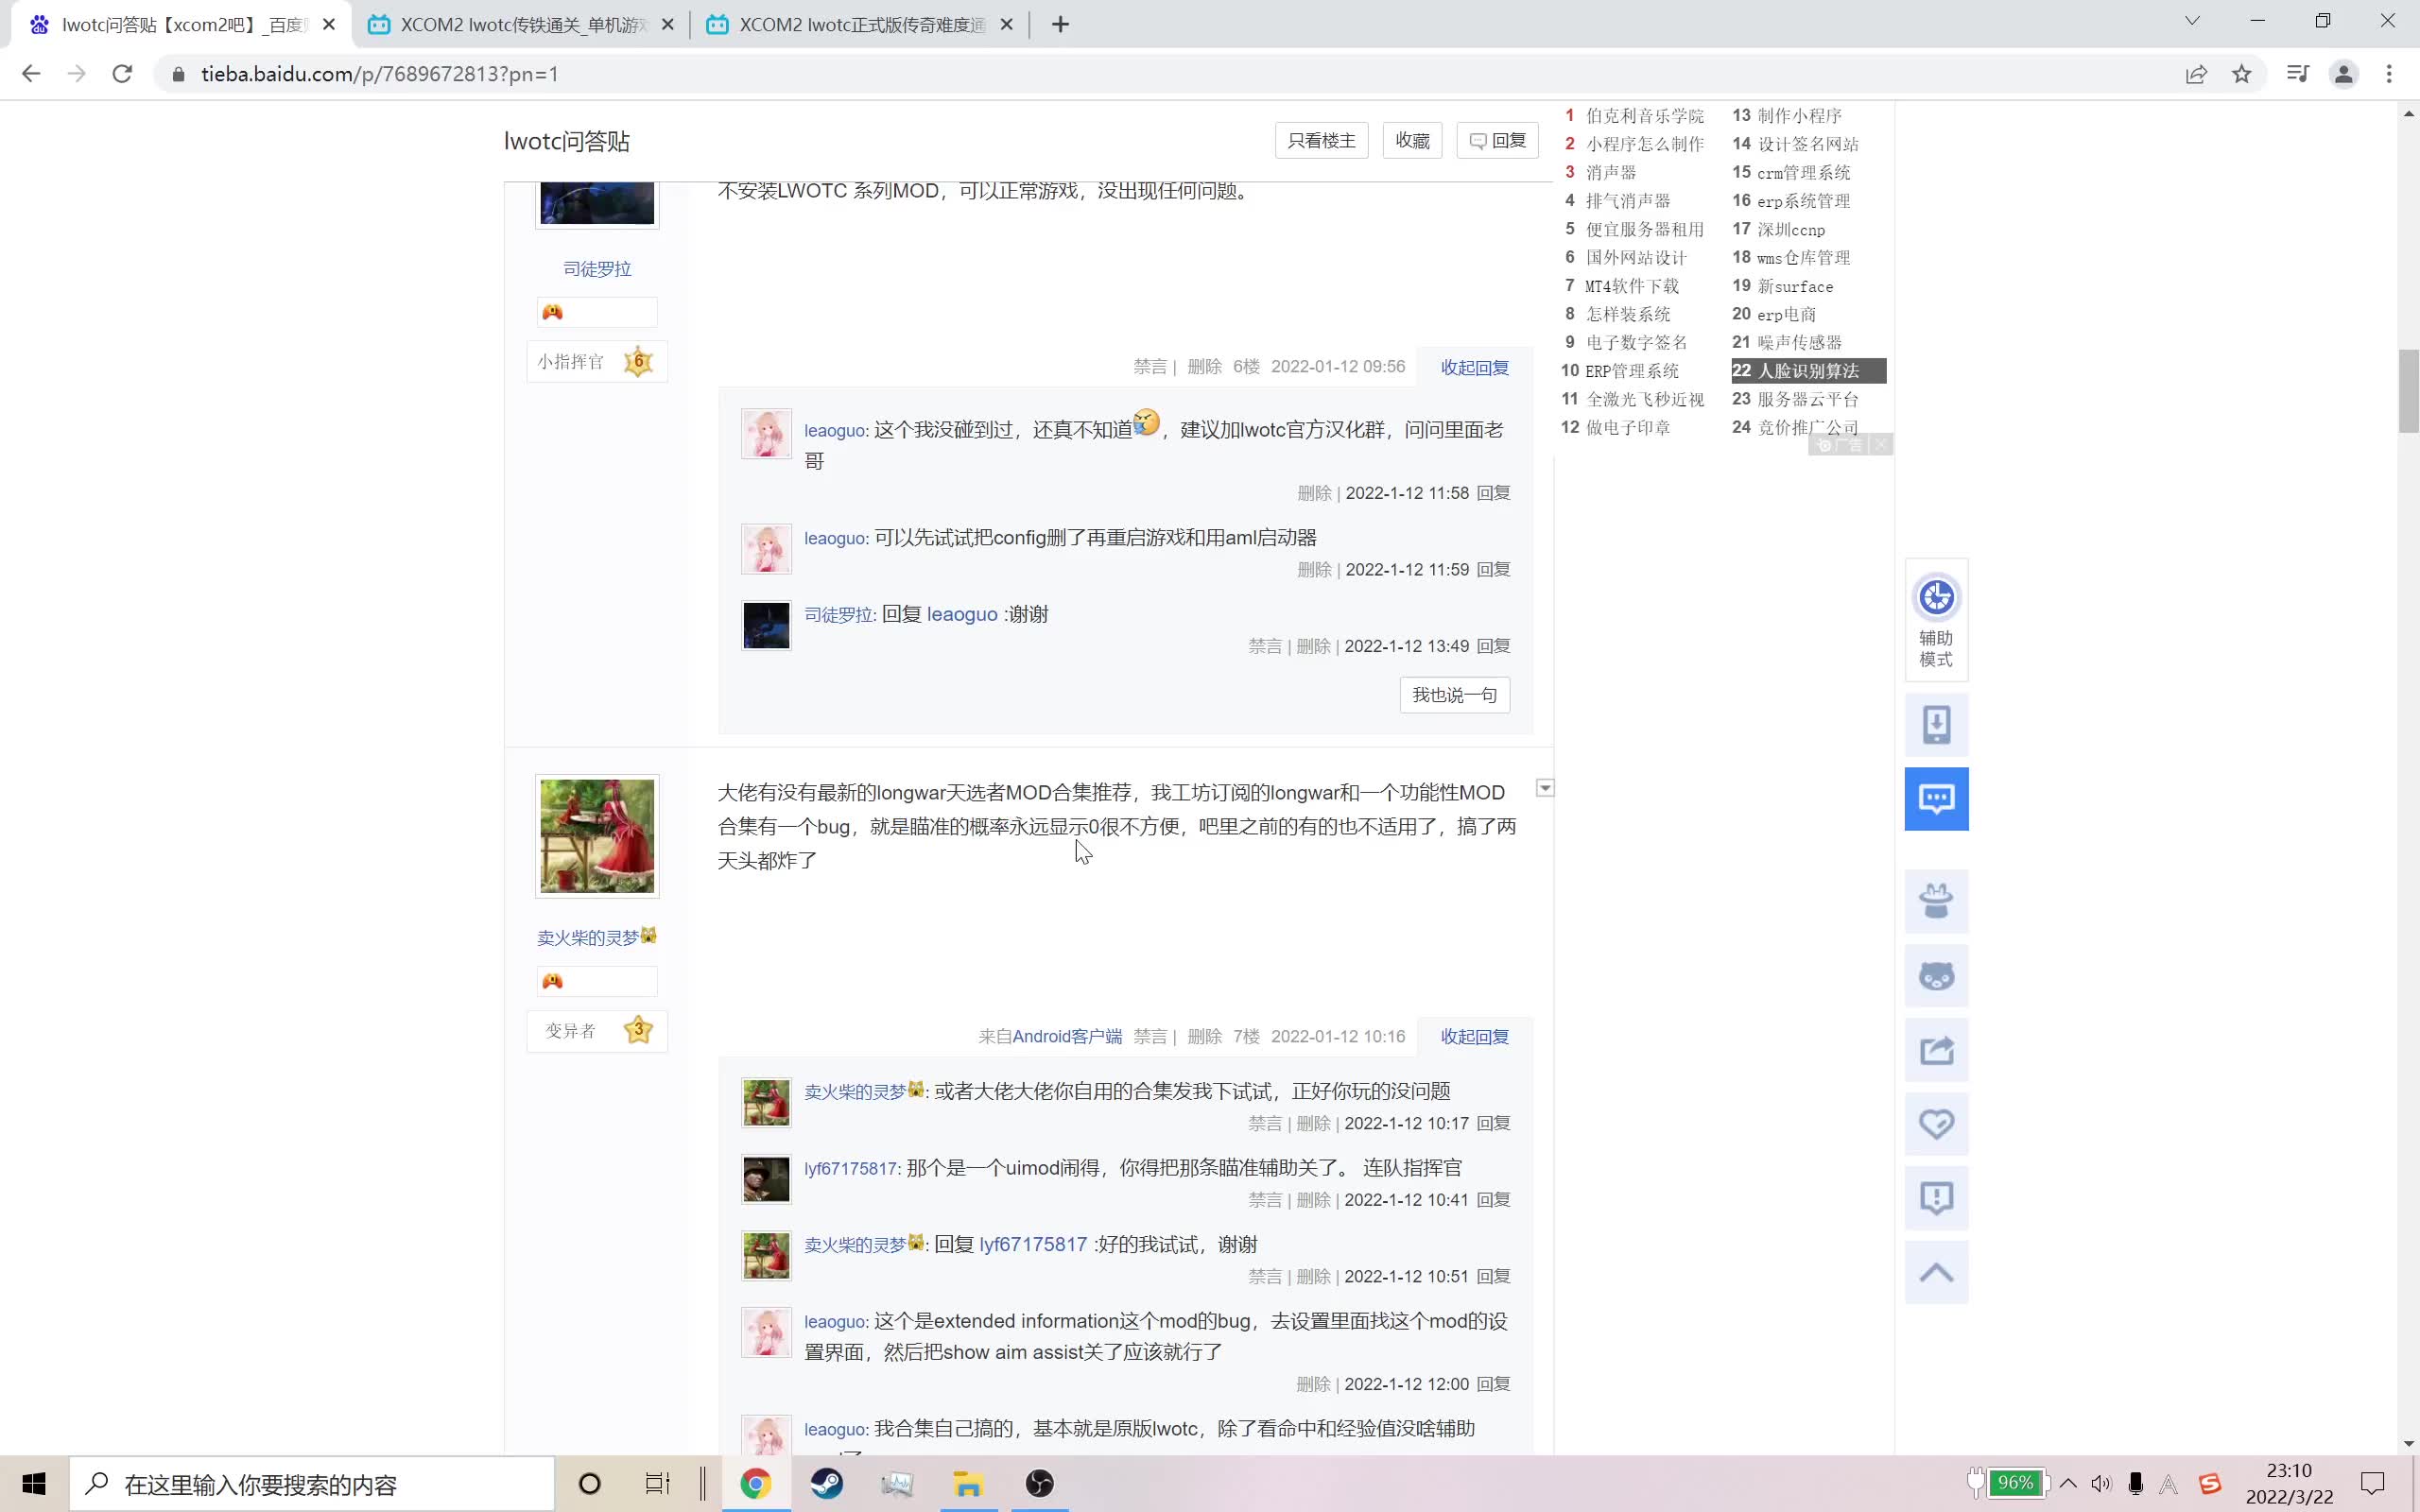Click the page vertical scrollbar thumb
Image resolution: width=2420 pixels, height=1512 pixels.
(x=2408, y=391)
